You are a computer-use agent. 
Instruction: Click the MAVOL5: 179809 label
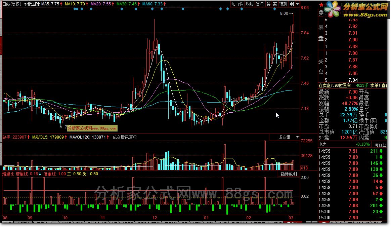tap(48, 137)
